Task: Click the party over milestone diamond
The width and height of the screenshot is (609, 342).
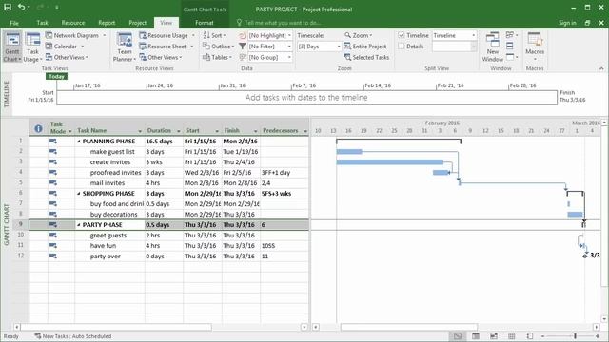Action: coord(585,256)
